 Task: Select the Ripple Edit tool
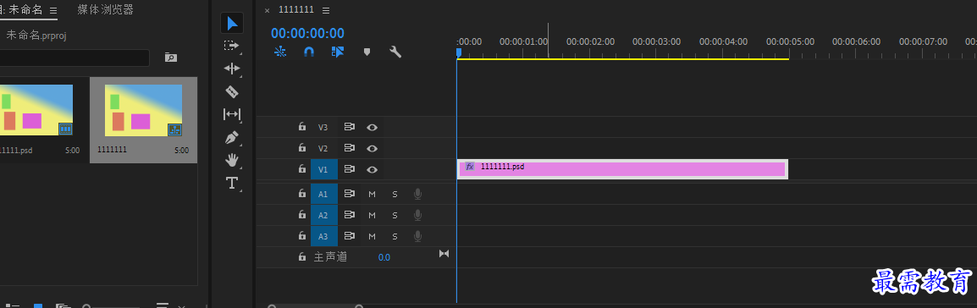coord(232,69)
